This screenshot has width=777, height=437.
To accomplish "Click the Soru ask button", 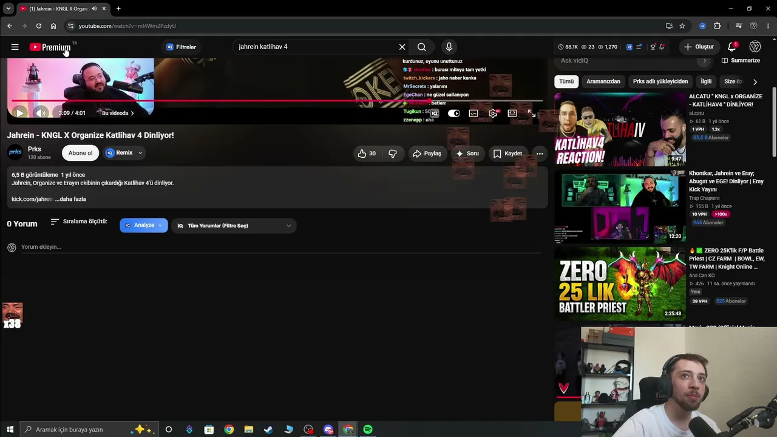I will click(467, 154).
